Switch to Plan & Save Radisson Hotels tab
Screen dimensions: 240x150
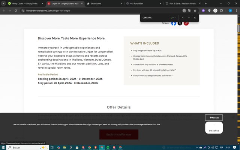point(183,3)
